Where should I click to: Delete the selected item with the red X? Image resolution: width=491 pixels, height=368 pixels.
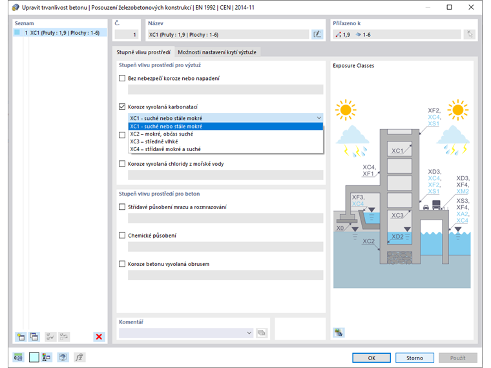[x=99, y=337]
